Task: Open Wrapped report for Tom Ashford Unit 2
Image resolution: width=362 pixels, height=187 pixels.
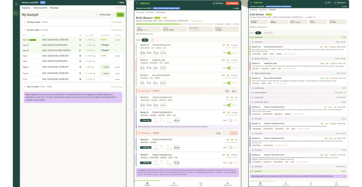Action: 104,45
